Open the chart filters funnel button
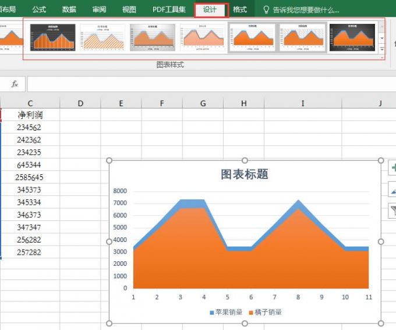 pyautogui.click(x=393, y=210)
